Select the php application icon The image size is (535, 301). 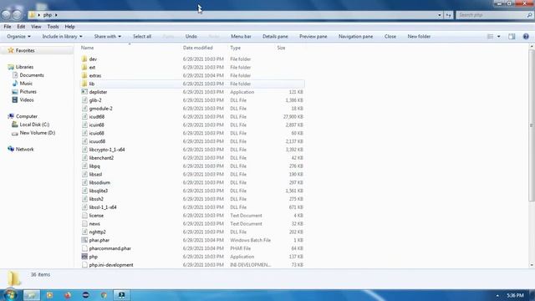84,257
